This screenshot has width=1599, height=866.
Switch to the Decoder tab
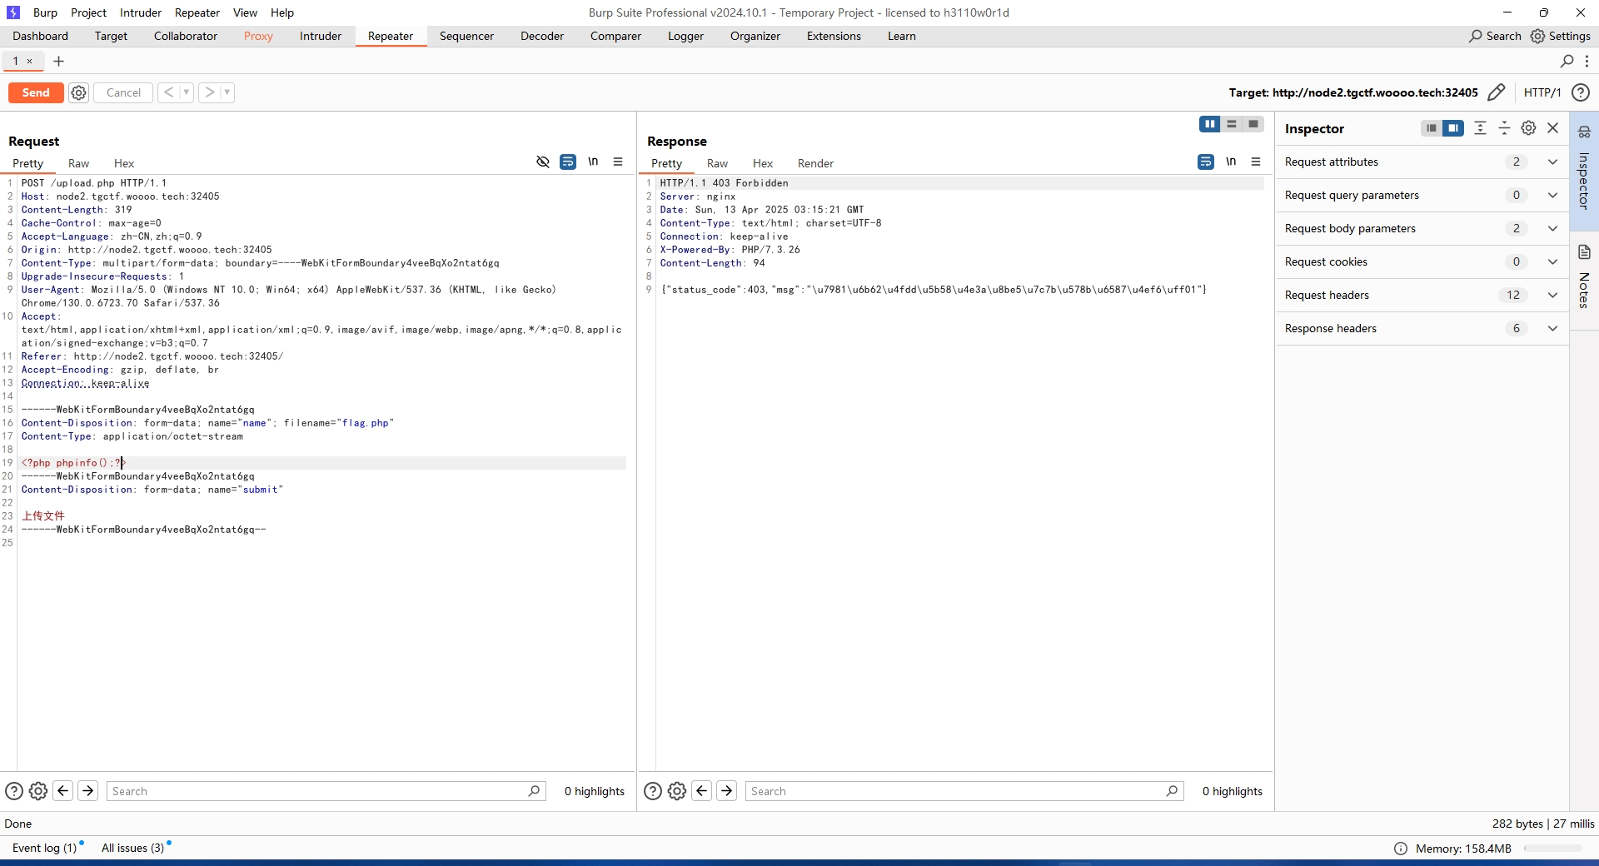coord(542,36)
